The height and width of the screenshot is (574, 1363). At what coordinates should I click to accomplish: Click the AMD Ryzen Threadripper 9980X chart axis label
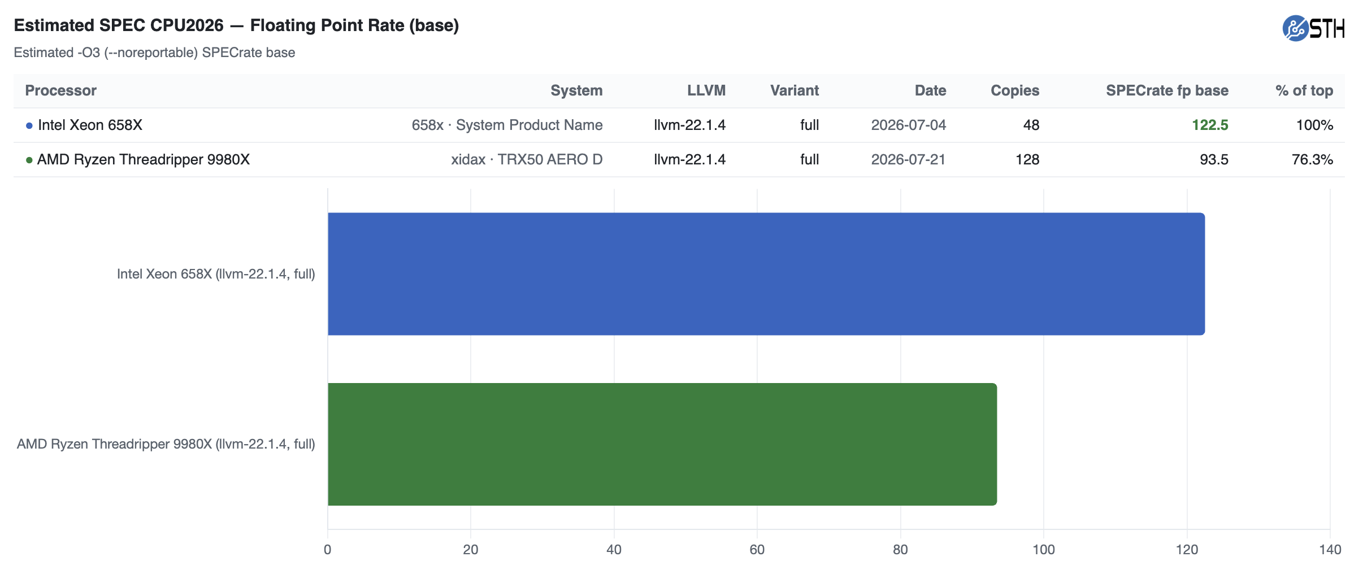[166, 444]
